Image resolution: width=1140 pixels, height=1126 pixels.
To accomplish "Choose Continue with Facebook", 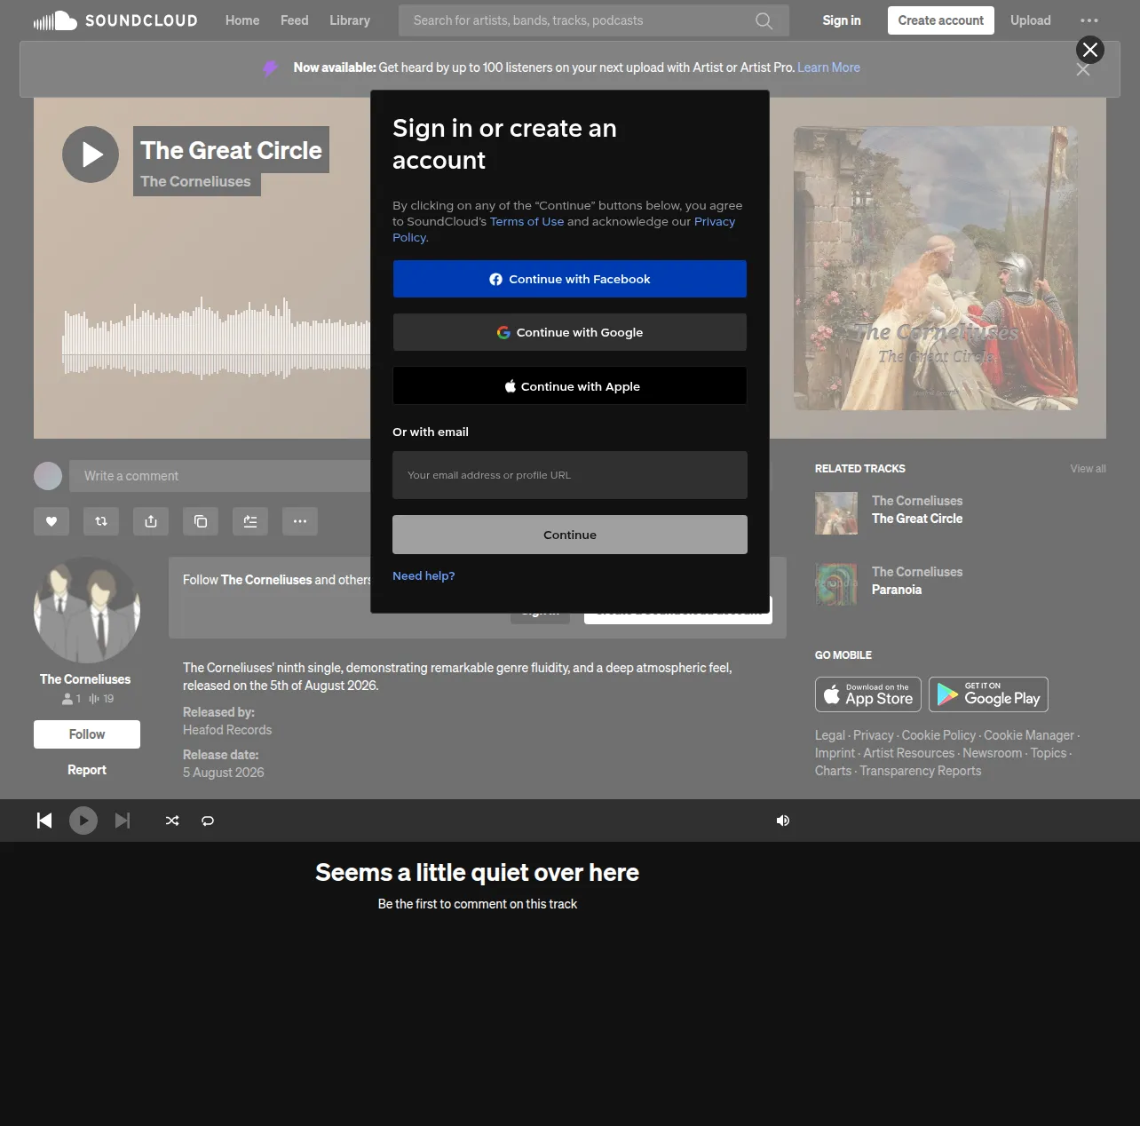I will tap(570, 279).
